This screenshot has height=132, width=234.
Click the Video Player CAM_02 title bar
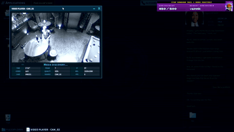tap(51, 9)
